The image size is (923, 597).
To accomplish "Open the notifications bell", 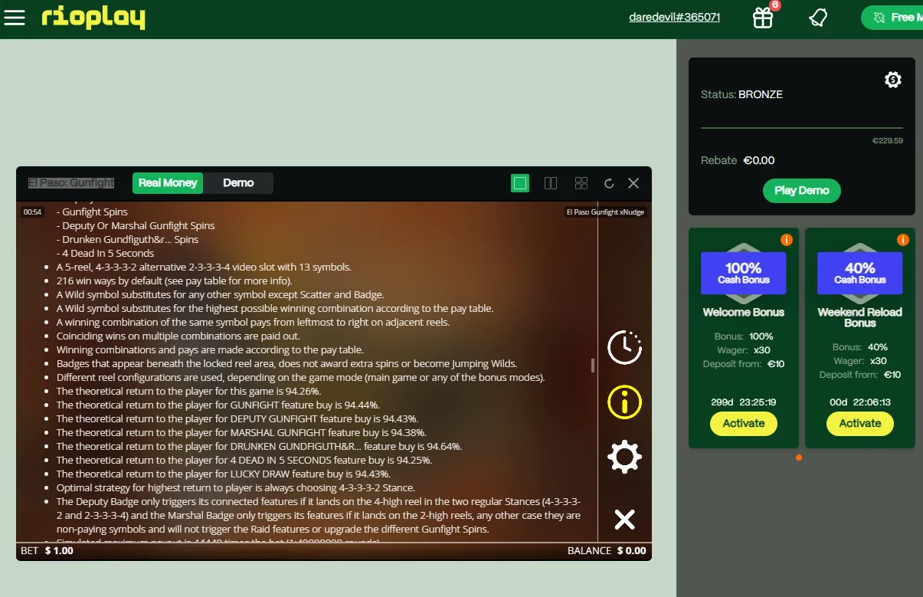I will point(818,18).
